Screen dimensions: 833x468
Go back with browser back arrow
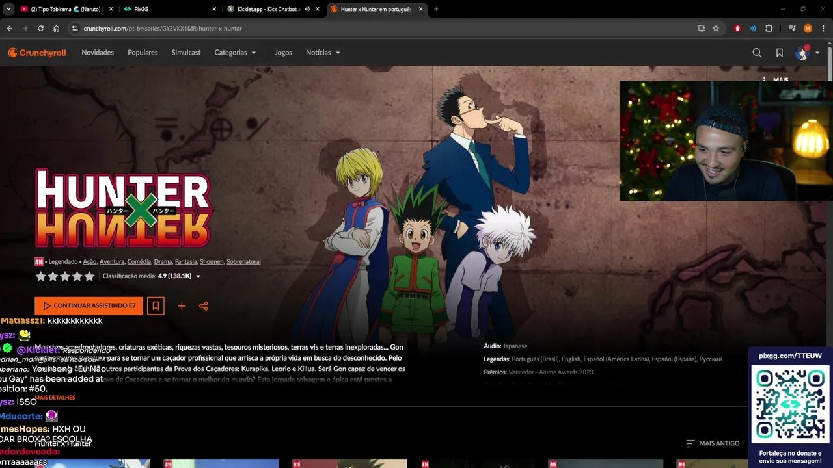point(10,29)
